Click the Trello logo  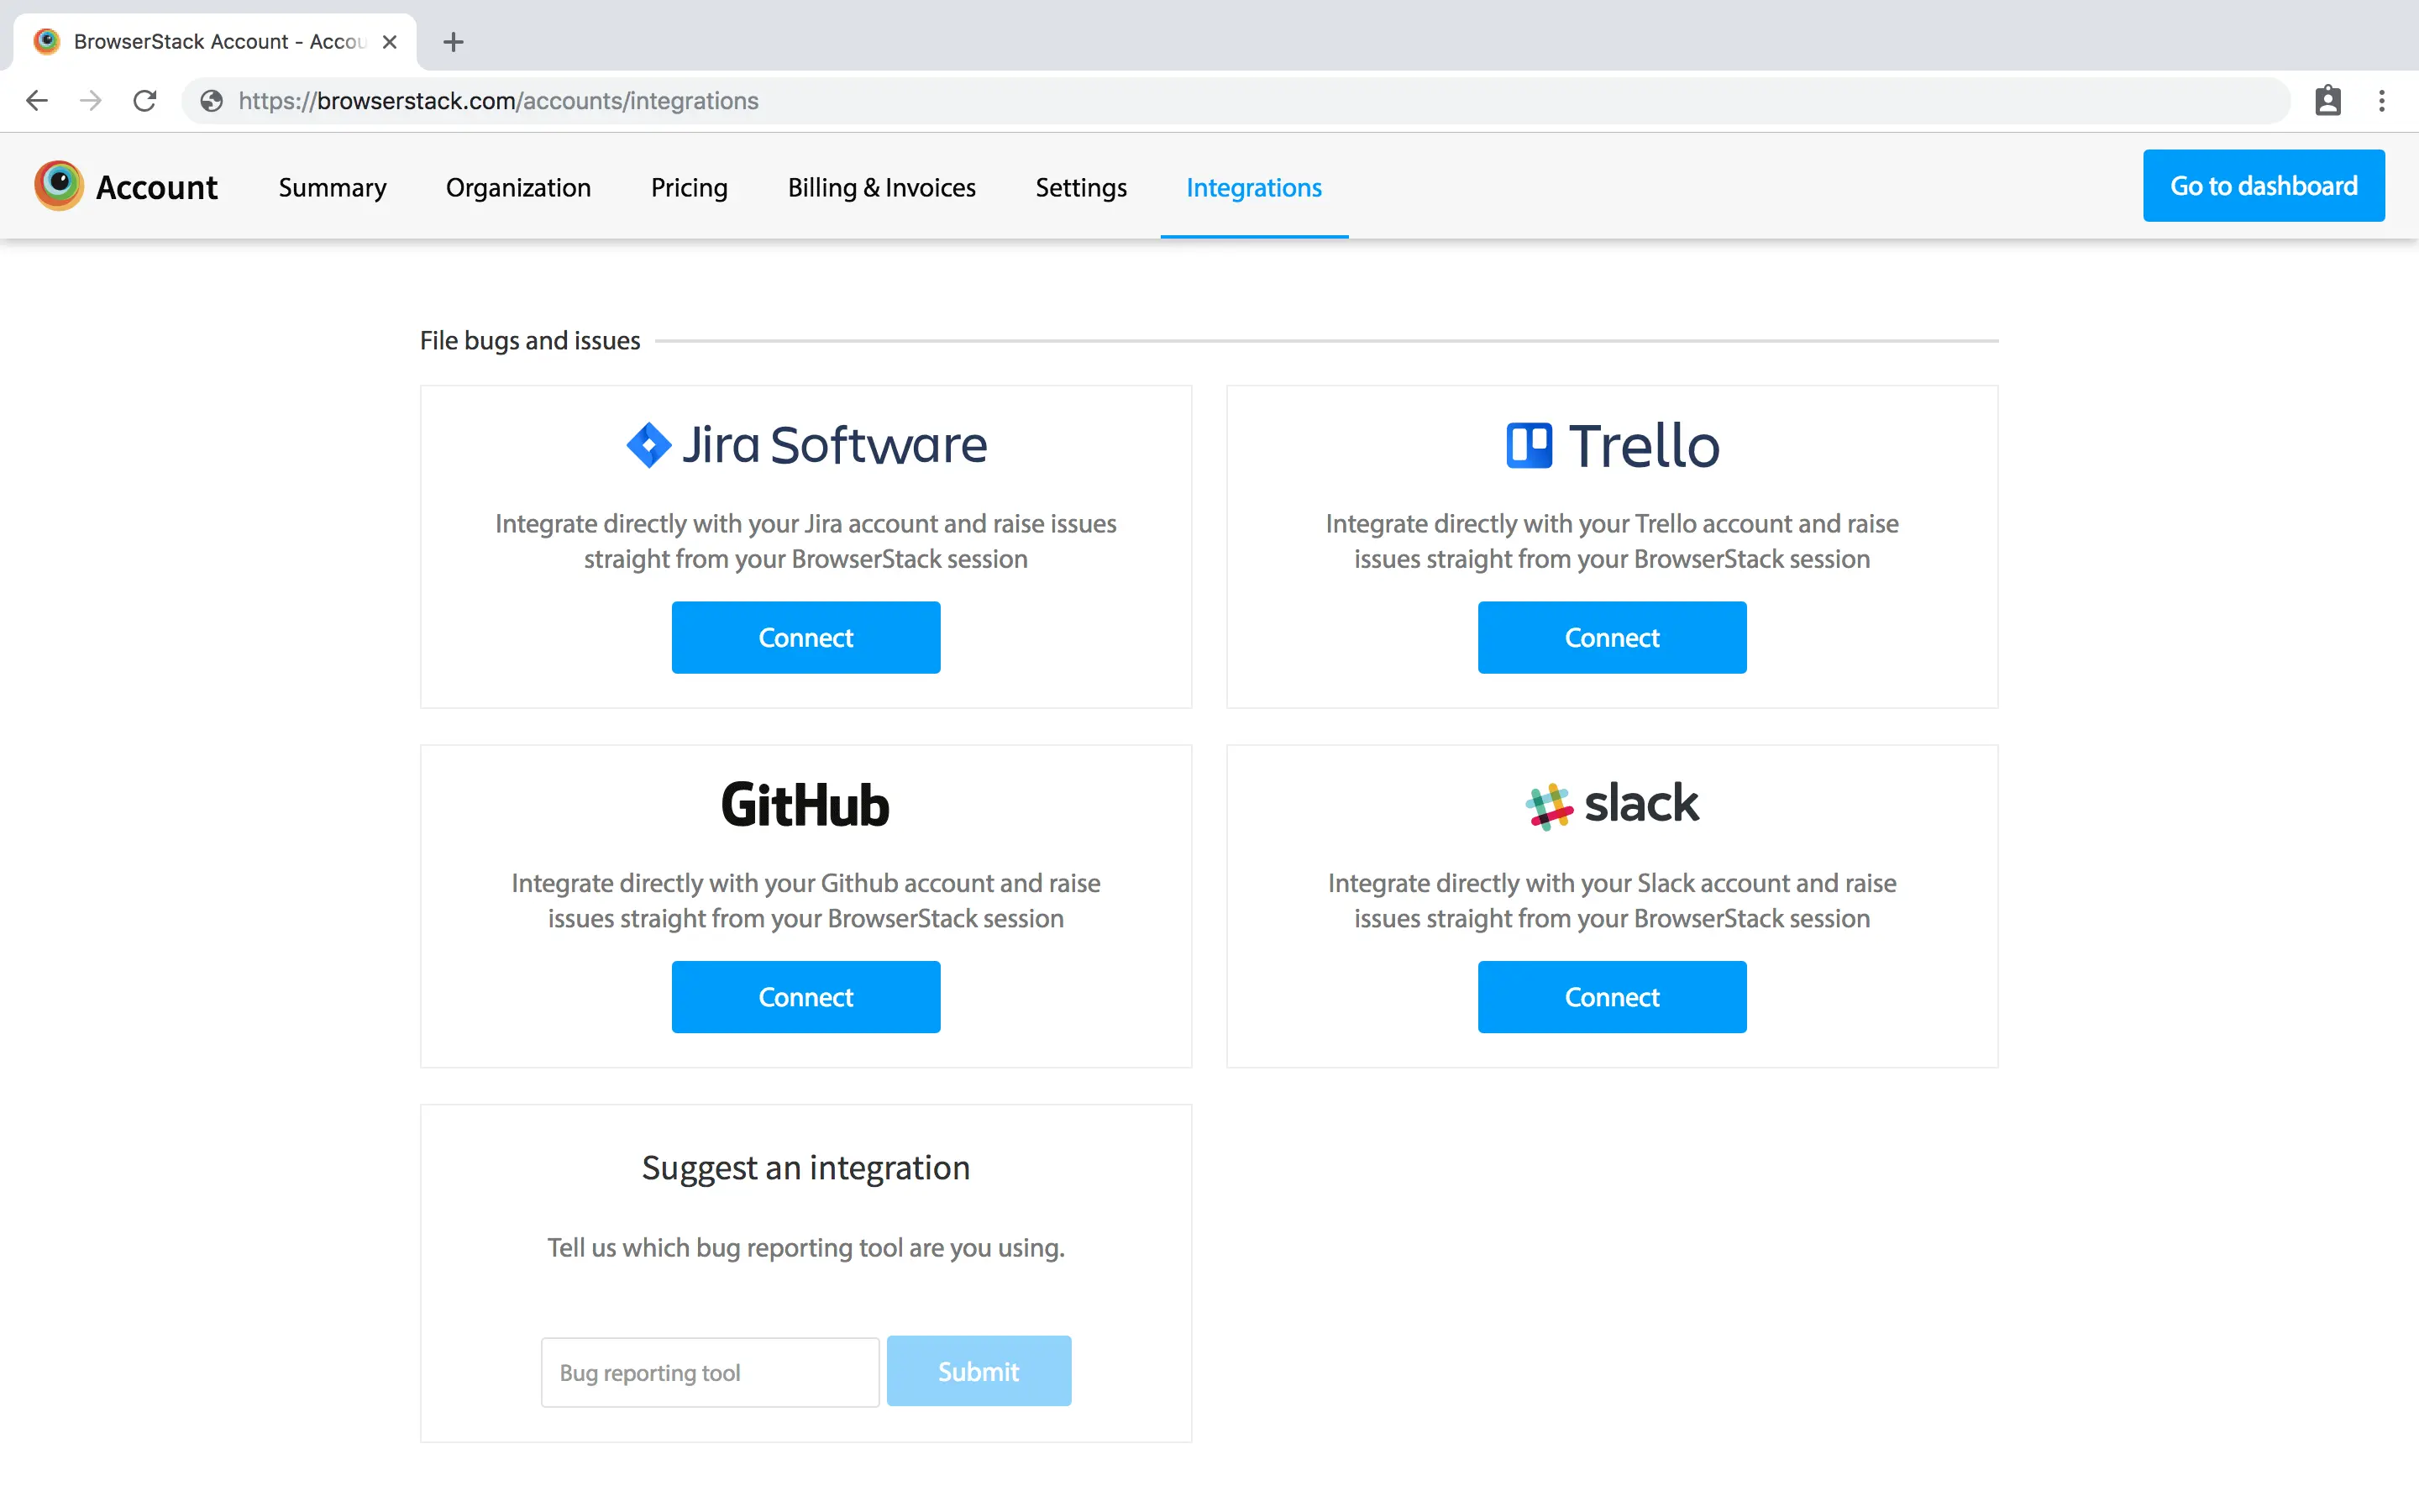pyautogui.click(x=1611, y=445)
